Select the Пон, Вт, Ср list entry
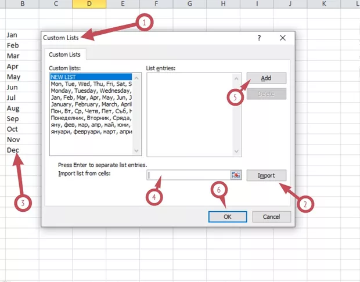 [x=91, y=111]
